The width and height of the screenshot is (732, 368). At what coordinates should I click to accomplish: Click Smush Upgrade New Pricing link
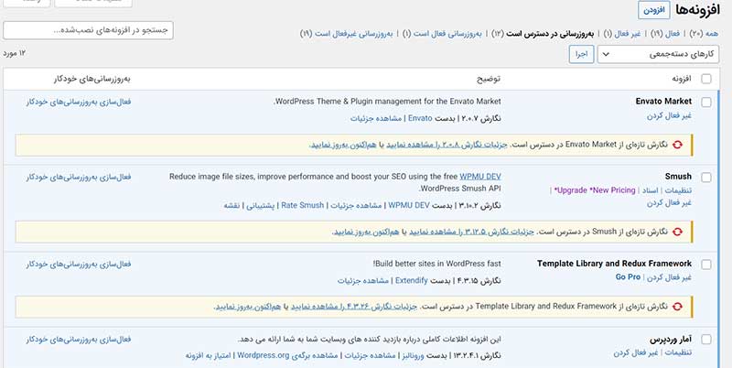[594, 190]
